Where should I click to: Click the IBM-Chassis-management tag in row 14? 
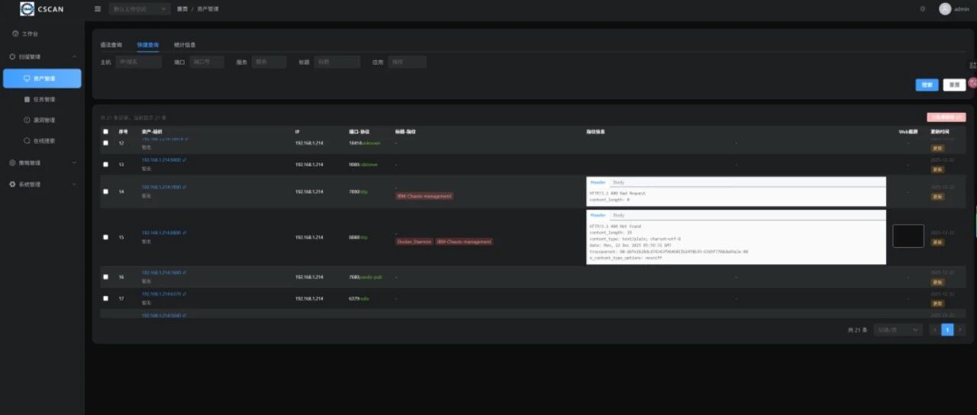pyautogui.click(x=424, y=196)
